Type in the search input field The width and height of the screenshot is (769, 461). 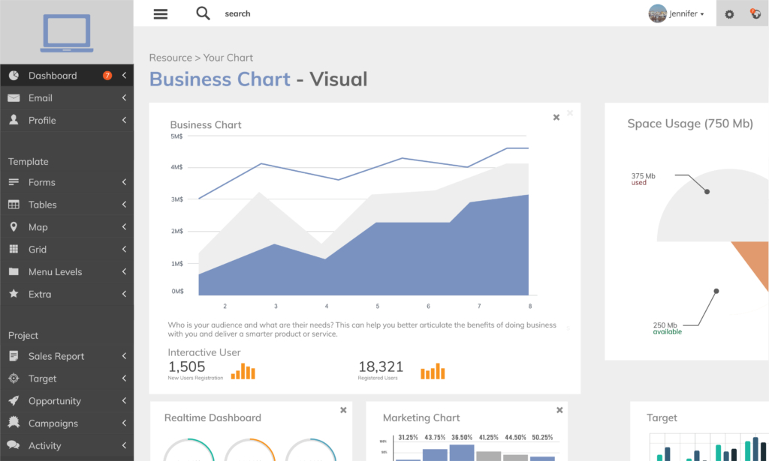(x=248, y=13)
